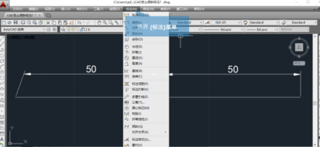Open the 帮助(H) menu
Screen dimensions: 320x147
(199, 9)
